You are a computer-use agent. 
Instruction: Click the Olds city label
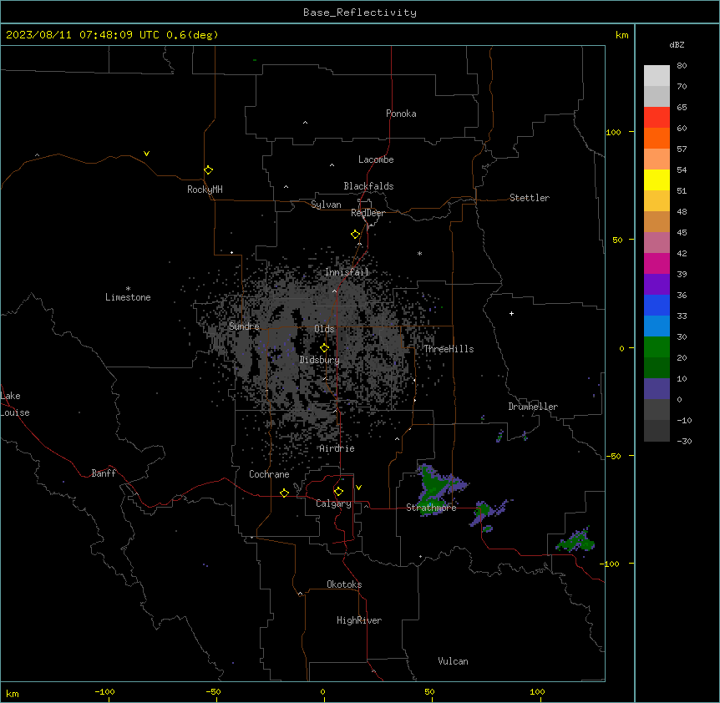point(324,329)
